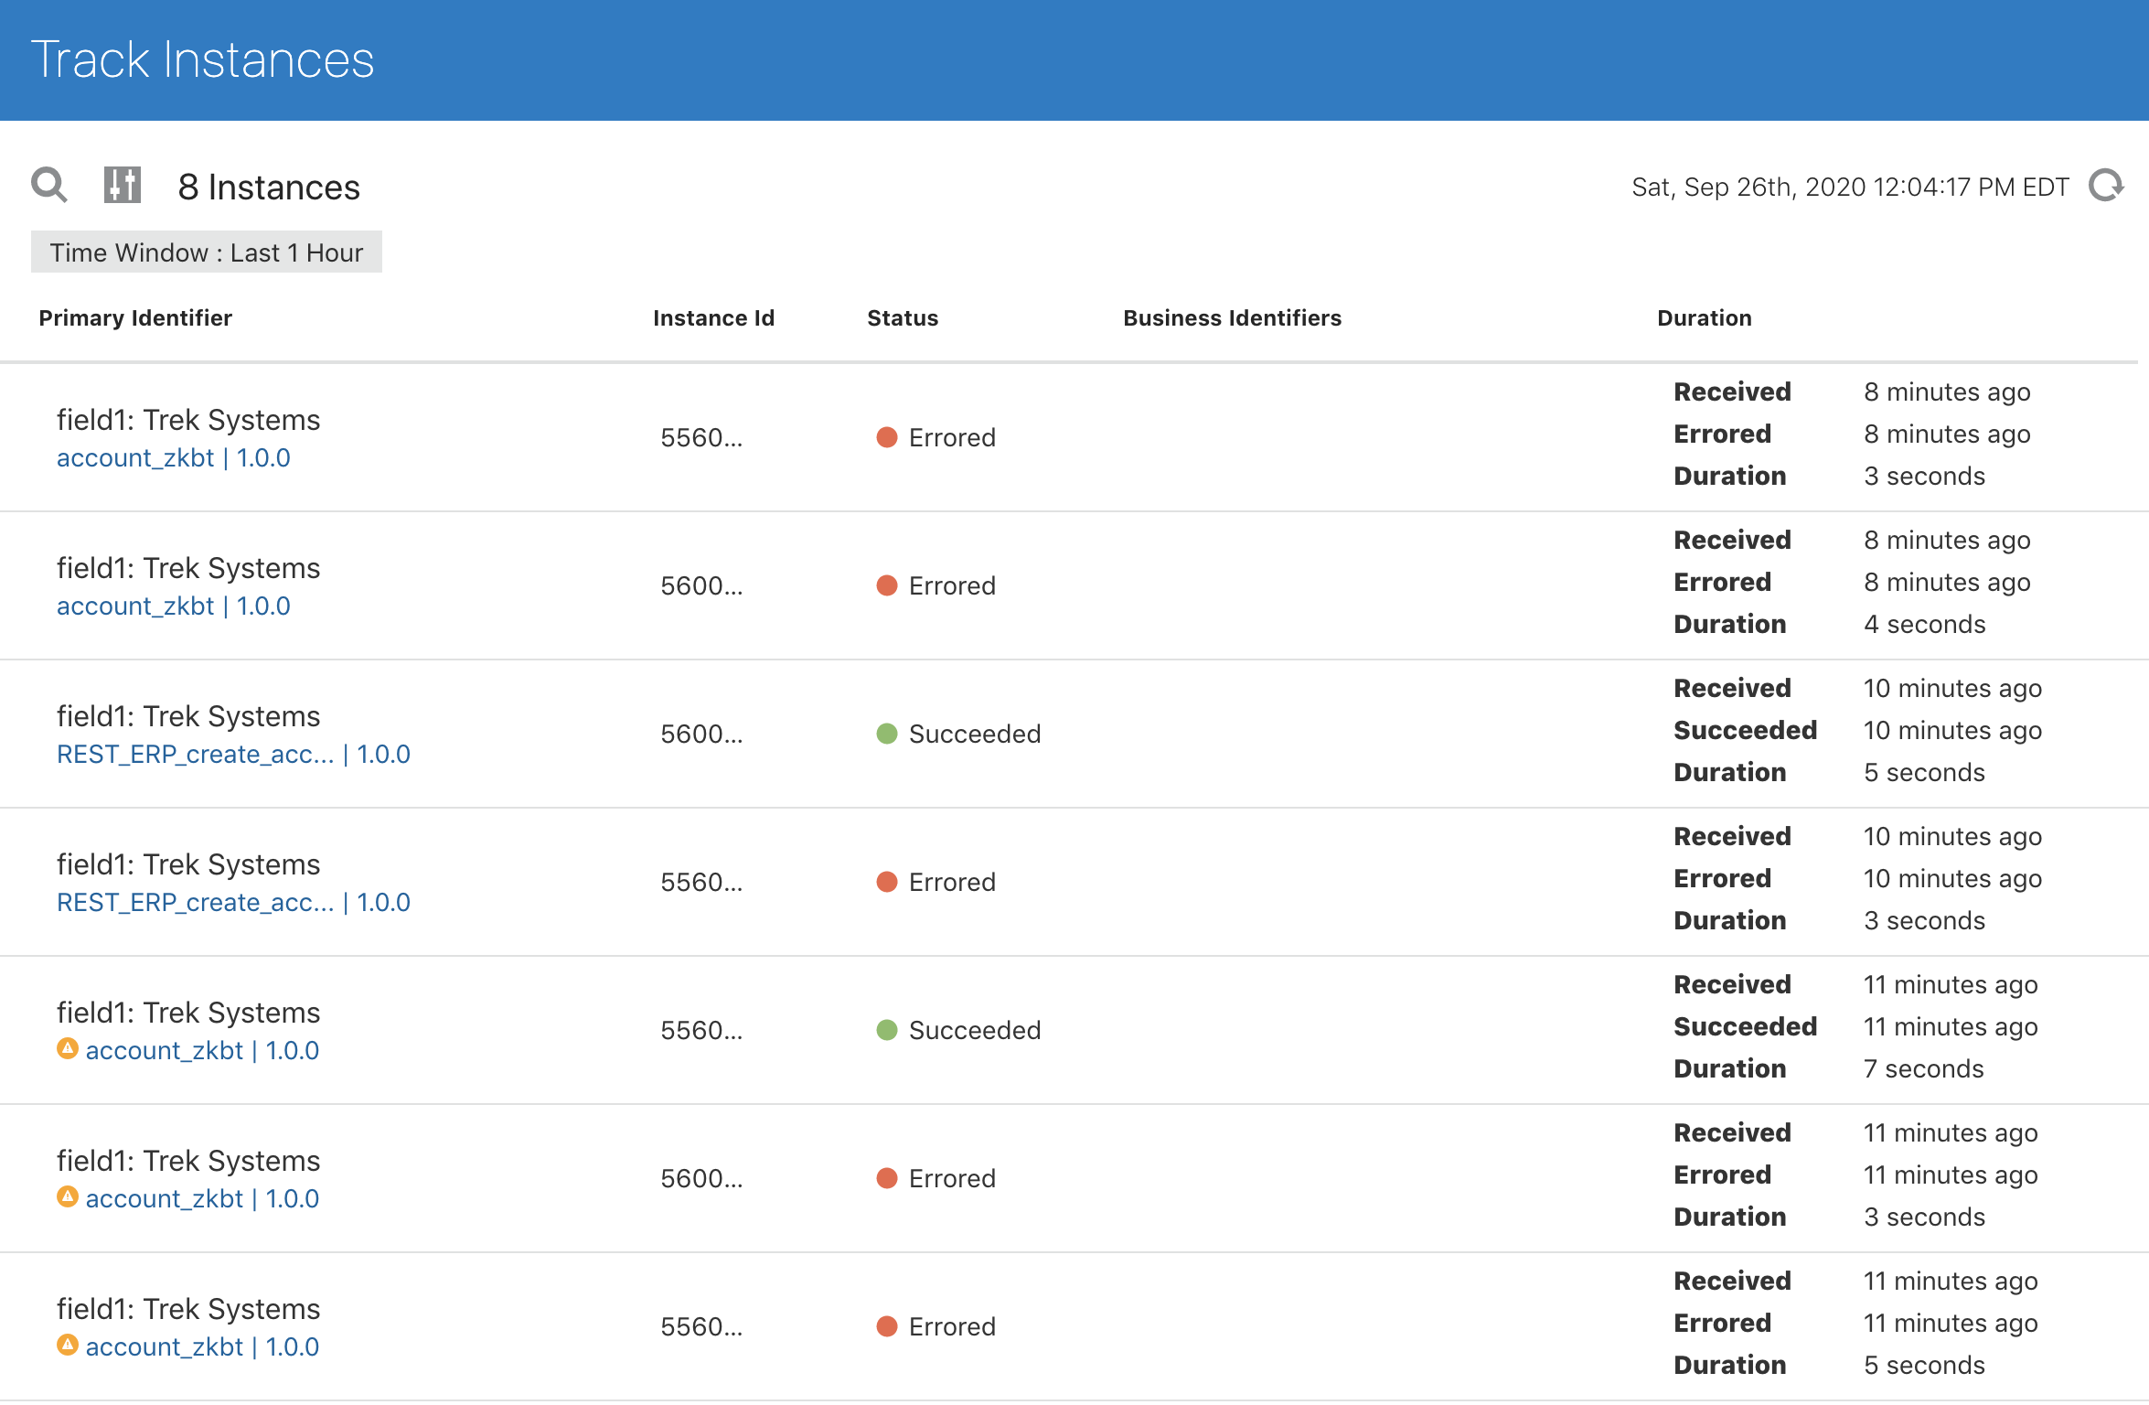Viewport: 2149px width, 1405px height.
Task: Click warning icon on fifth row
Action: pos(67,1048)
